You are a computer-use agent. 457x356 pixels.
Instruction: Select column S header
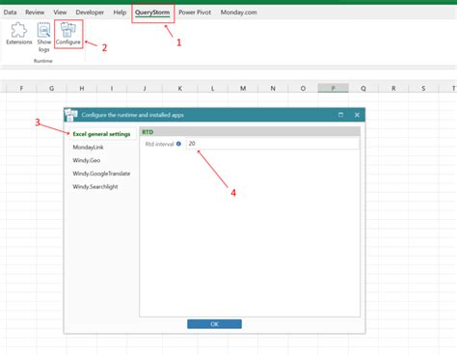pos(423,88)
